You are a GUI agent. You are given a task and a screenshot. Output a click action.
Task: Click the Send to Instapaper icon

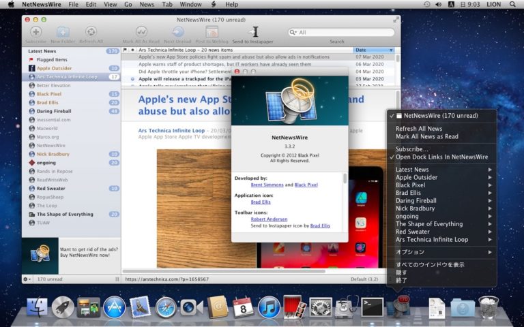pos(254,32)
